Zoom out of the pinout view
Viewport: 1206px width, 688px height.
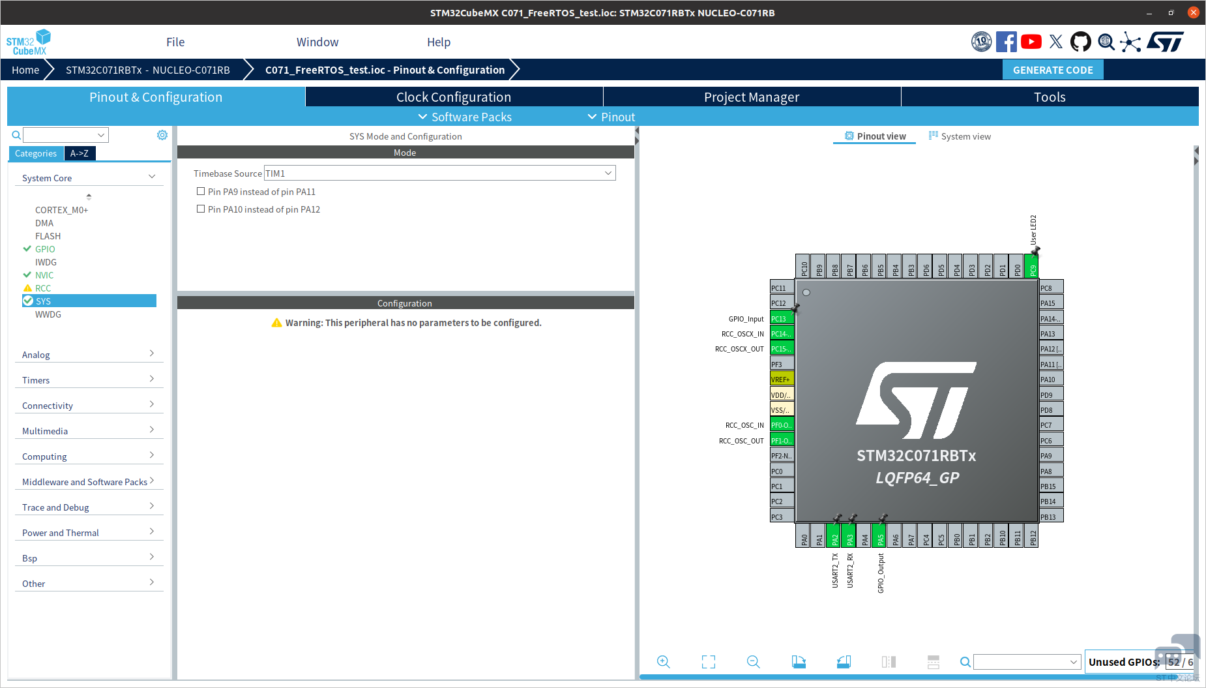[754, 662]
